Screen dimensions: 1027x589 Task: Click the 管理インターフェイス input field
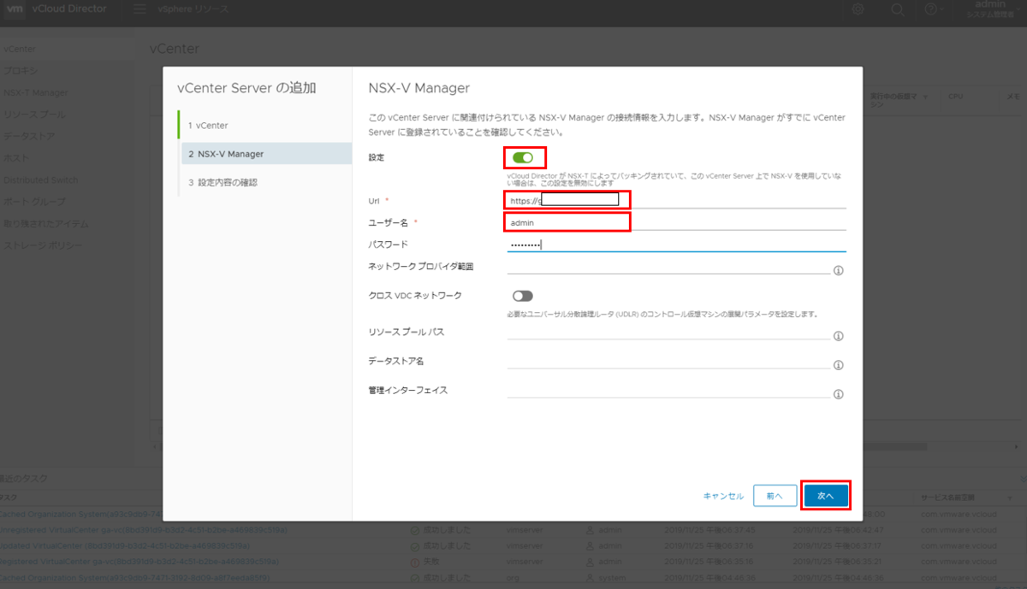point(668,391)
